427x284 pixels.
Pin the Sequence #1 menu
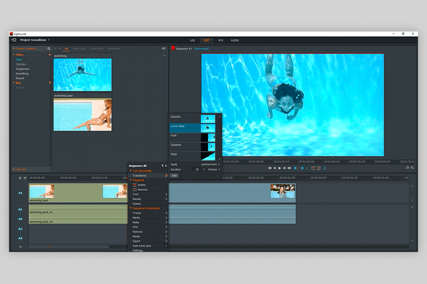tap(162, 166)
